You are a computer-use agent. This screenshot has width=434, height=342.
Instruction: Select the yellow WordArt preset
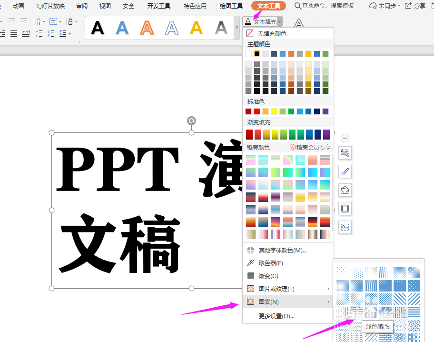click(x=196, y=27)
